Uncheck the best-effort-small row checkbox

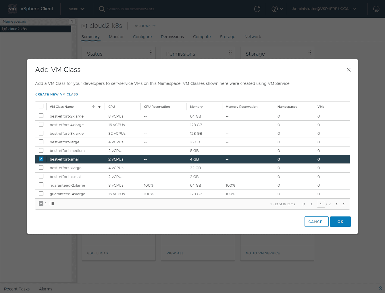[41, 159]
